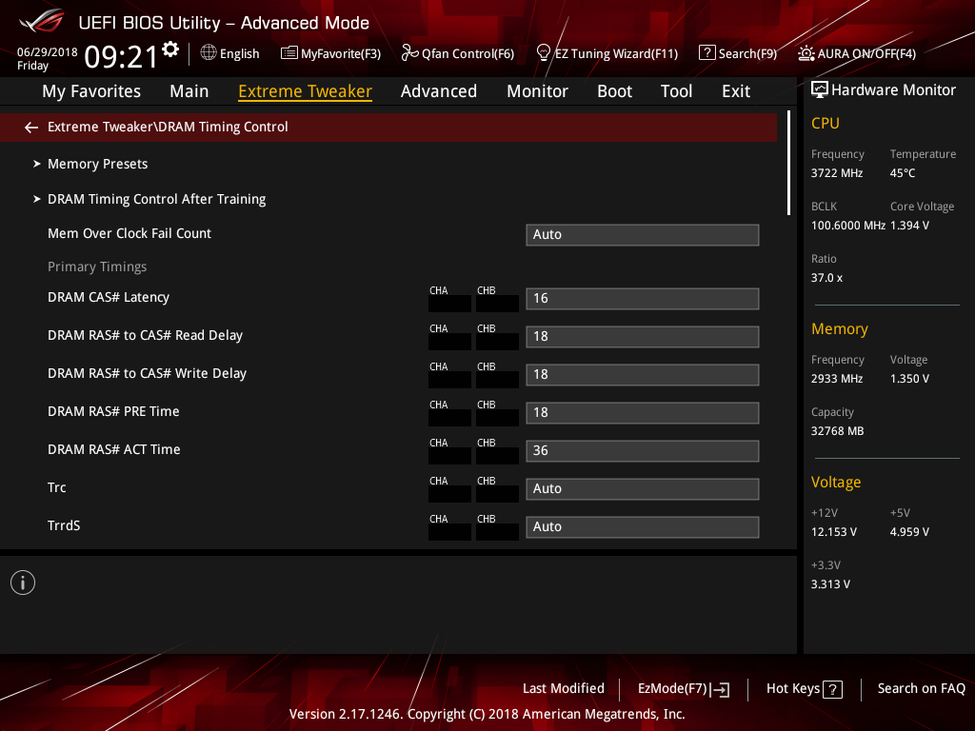Screen dimensions: 975x731
Task: Open the Boot tab
Action: (x=614, y=91)
